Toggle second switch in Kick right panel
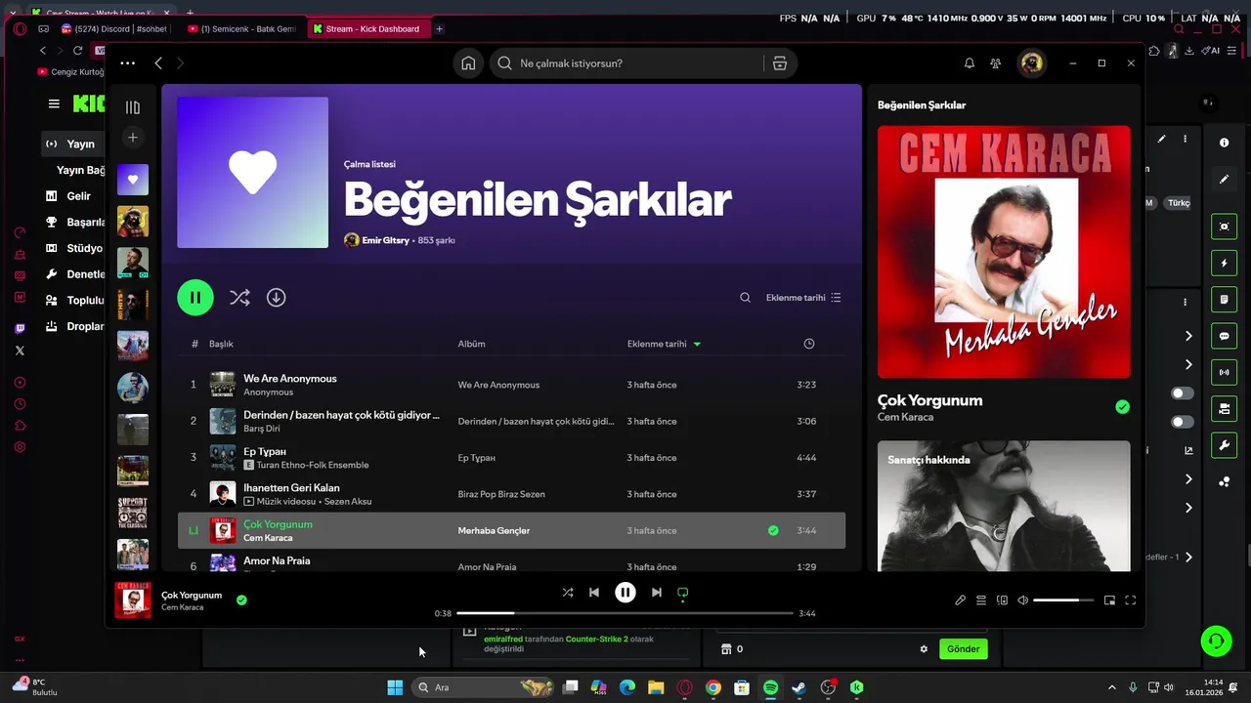 click(x=1183, y=422)
